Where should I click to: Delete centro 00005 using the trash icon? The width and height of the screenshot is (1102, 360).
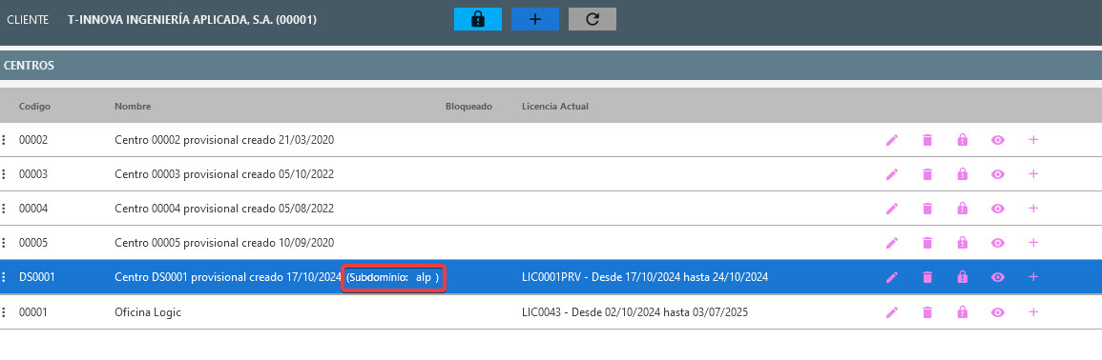coord(927,243)
